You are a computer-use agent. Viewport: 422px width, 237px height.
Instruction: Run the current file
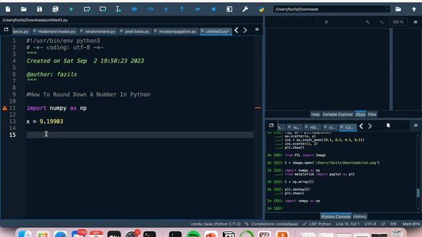[x=71, y=9]
